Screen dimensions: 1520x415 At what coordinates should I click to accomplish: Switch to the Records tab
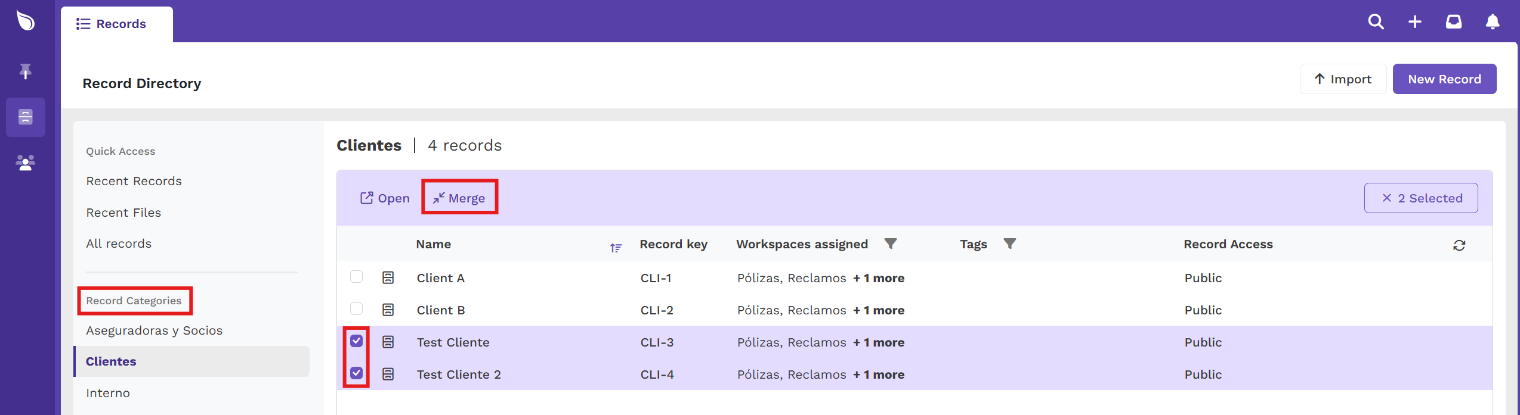(117, 24)
